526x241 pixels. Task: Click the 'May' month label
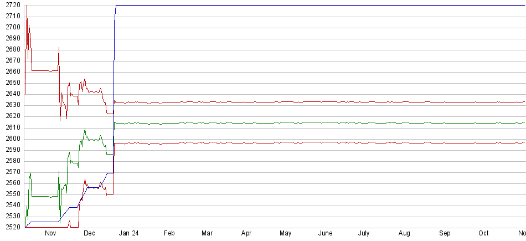[286, 234]
